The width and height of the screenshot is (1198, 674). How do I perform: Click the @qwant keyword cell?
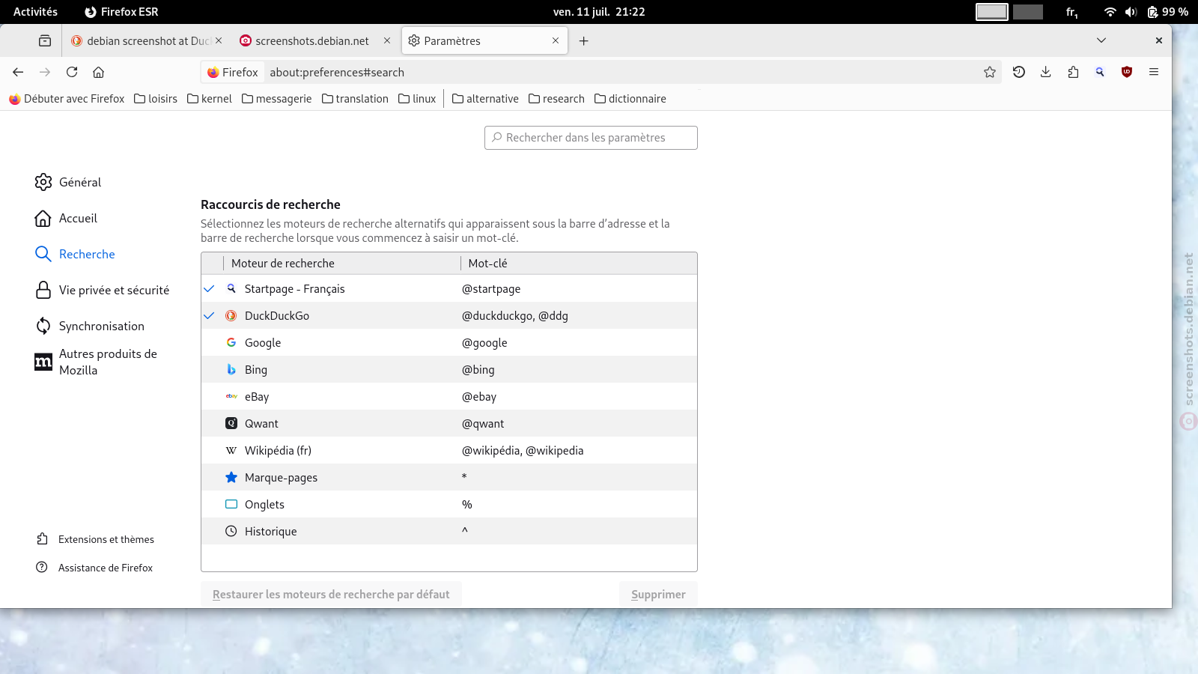tap(483, 423)
